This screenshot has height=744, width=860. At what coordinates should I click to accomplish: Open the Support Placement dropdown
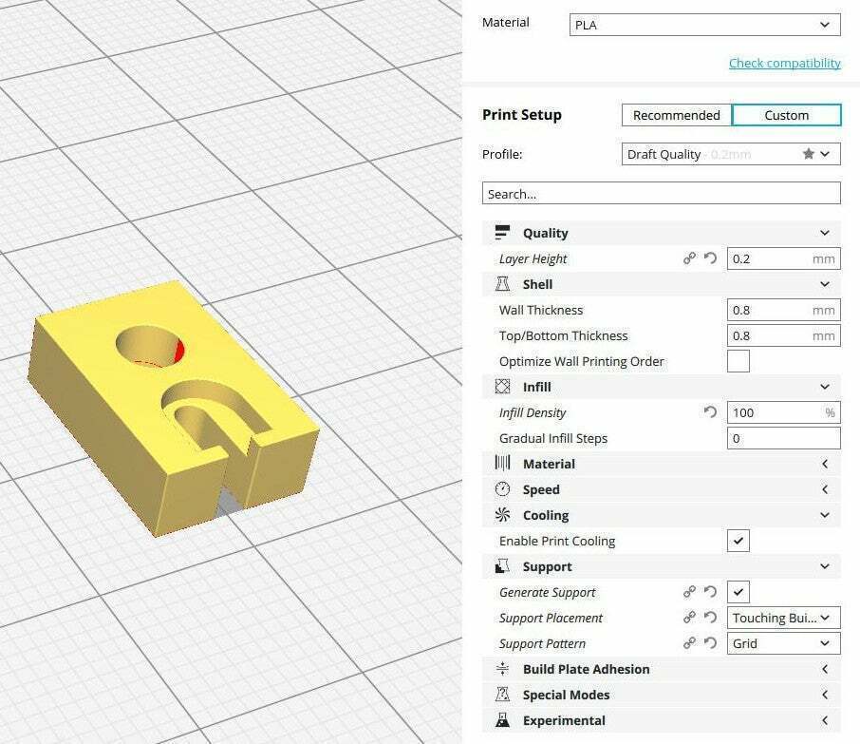784,618
